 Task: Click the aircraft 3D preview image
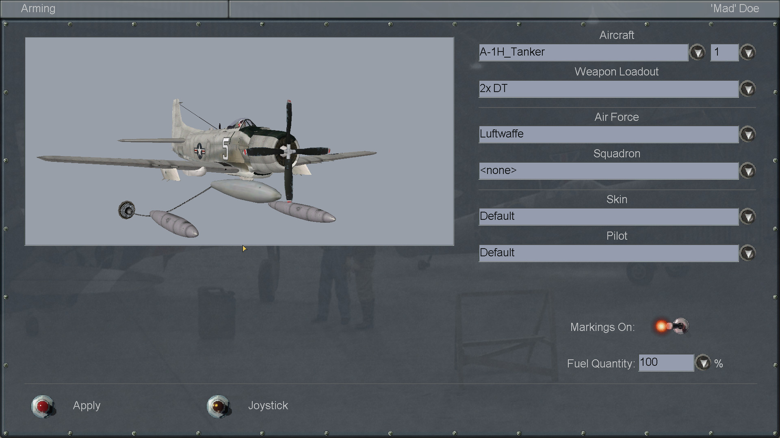(239, 142)
